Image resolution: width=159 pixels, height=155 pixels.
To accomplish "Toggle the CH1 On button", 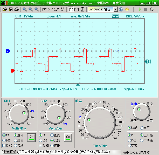I will 32,137.
